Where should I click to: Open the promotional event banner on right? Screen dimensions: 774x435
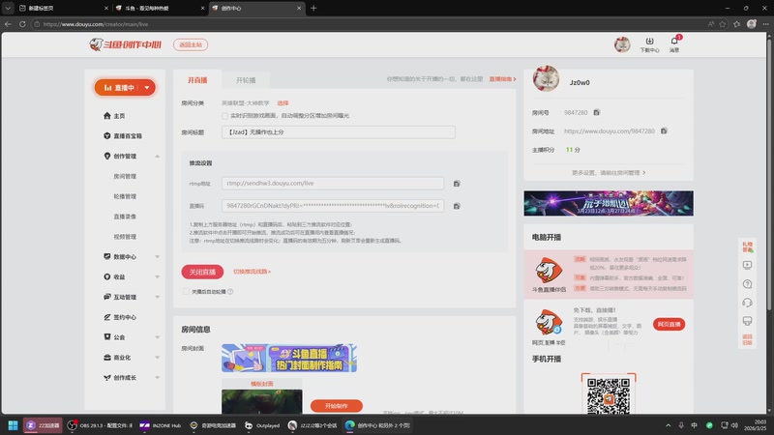[609, 203]
